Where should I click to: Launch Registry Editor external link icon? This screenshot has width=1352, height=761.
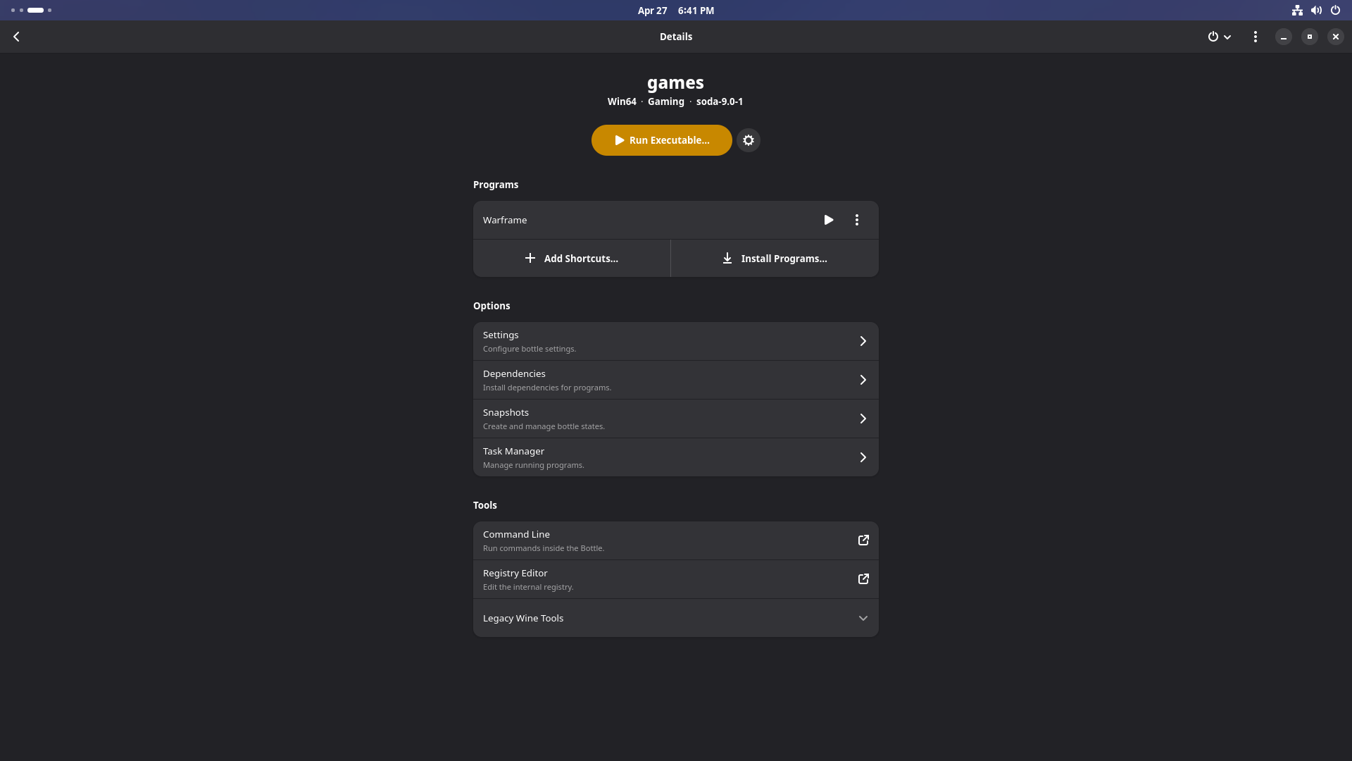pyautogui.click(x=863, y=579)
